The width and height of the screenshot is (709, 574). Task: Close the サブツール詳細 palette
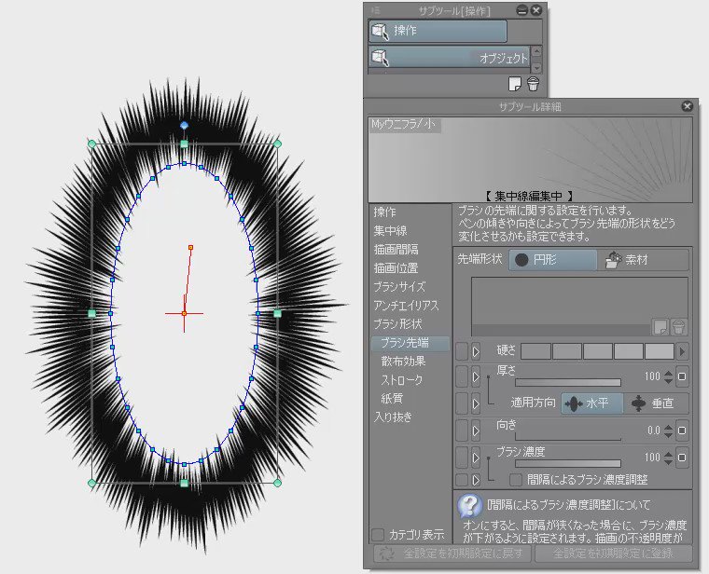(x=687, y=106)
